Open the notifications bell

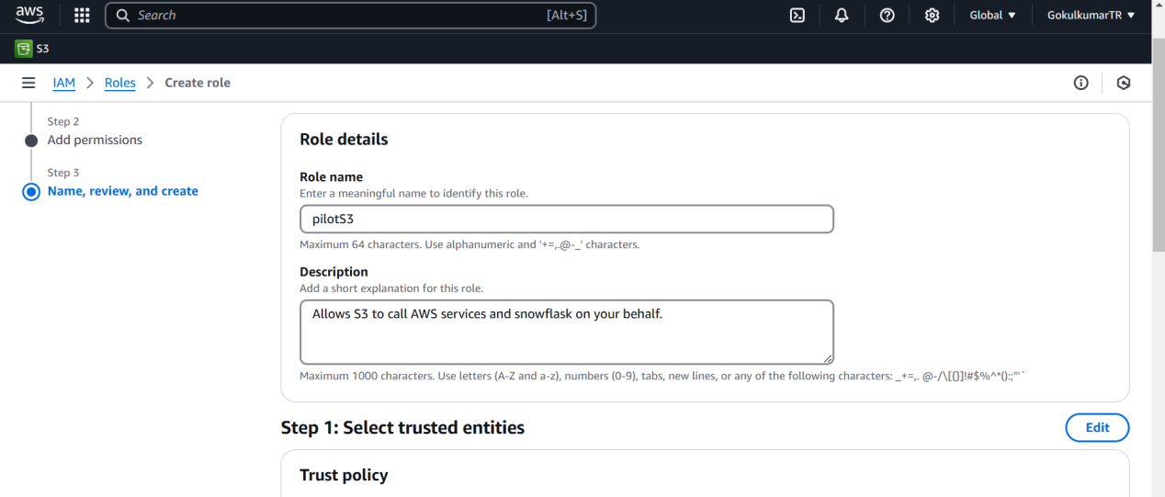pos(842,16)
